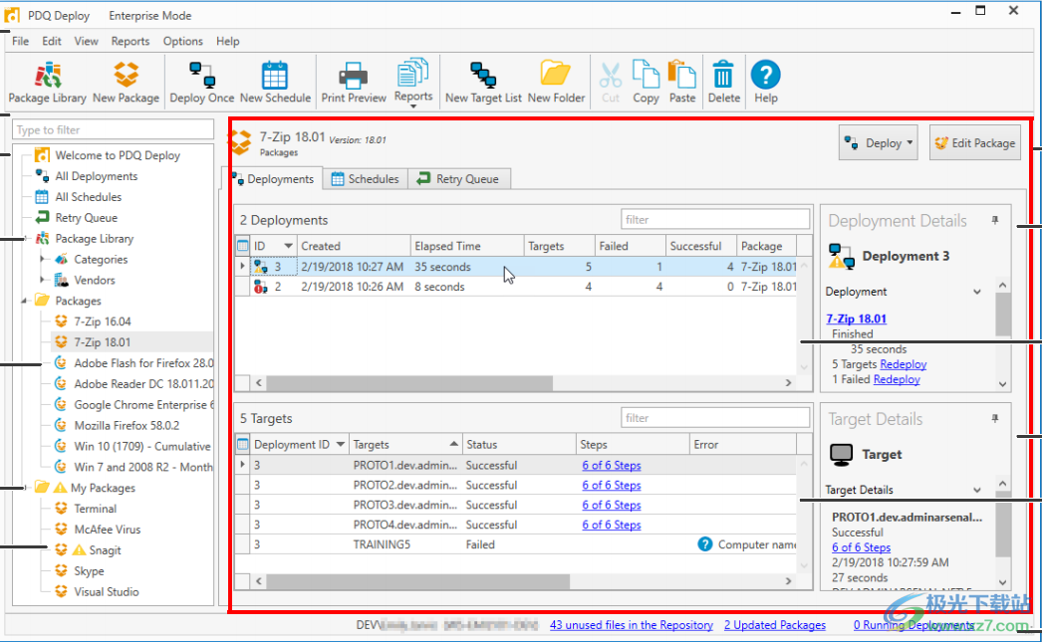The image size is (1042, 642).
Task: Select the Visual Studio package
Action: [107, 591]
